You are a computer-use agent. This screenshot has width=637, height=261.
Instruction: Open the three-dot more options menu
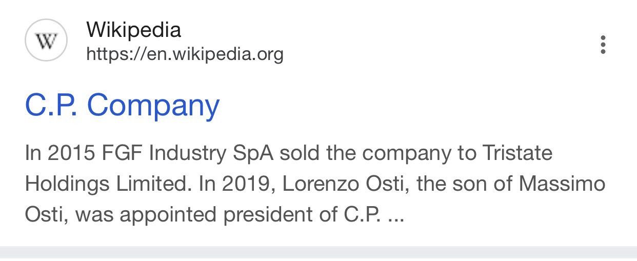(603, 45)
